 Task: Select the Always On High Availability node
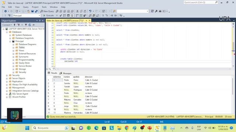[25, 85]
